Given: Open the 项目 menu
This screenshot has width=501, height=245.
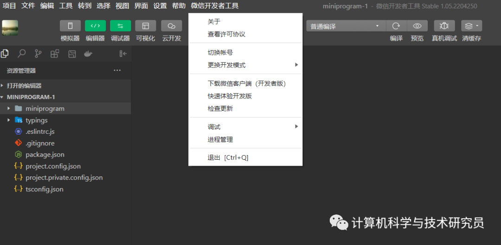Looking at the screenshot, I should click(9, 6).
